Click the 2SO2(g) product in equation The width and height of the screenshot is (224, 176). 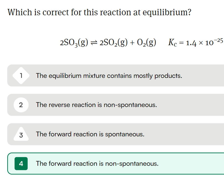pos(114,42)
